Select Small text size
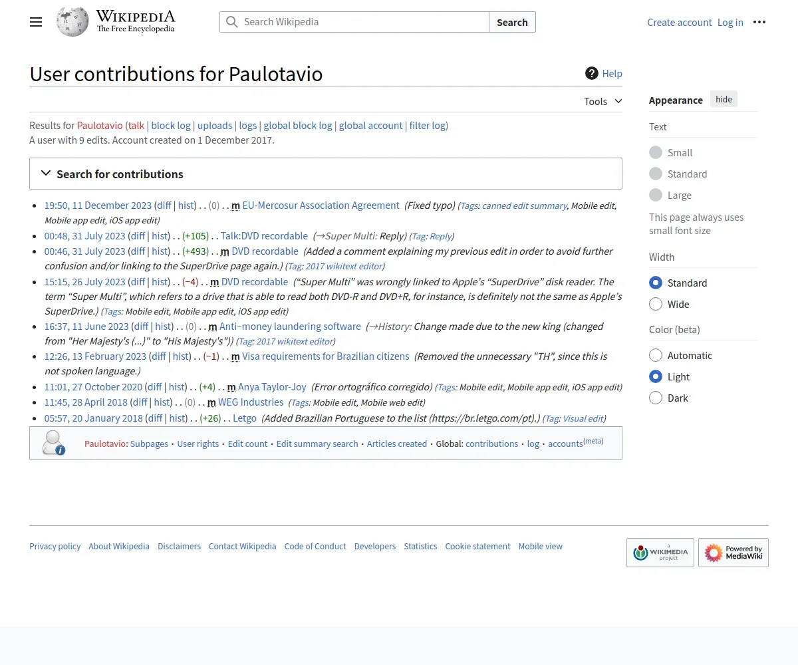 click(656, 152)
